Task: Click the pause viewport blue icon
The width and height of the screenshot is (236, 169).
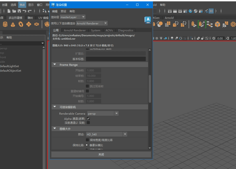Action: [211, 11]
